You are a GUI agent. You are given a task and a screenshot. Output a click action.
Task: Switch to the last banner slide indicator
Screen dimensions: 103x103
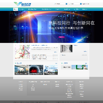point(87,37)
